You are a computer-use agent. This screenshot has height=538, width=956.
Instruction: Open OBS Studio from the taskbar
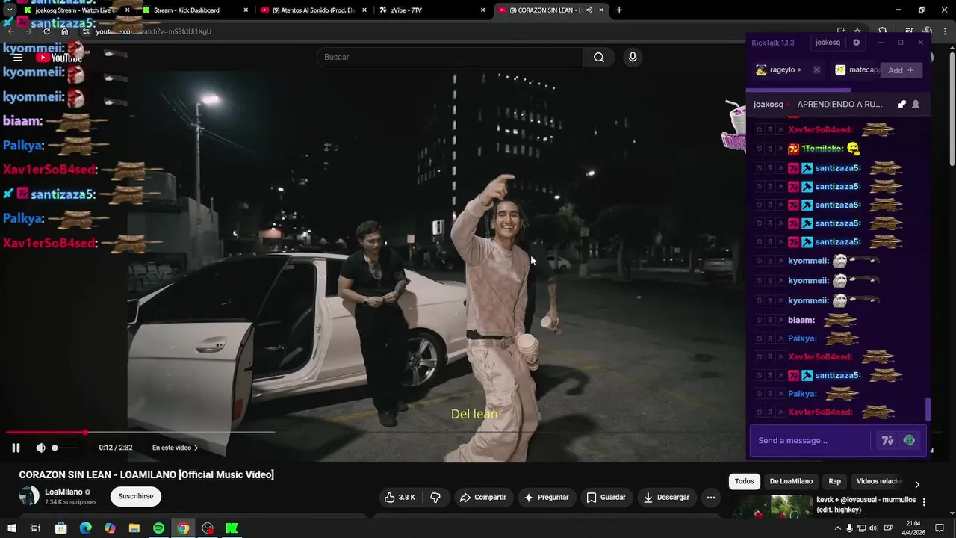208,528
